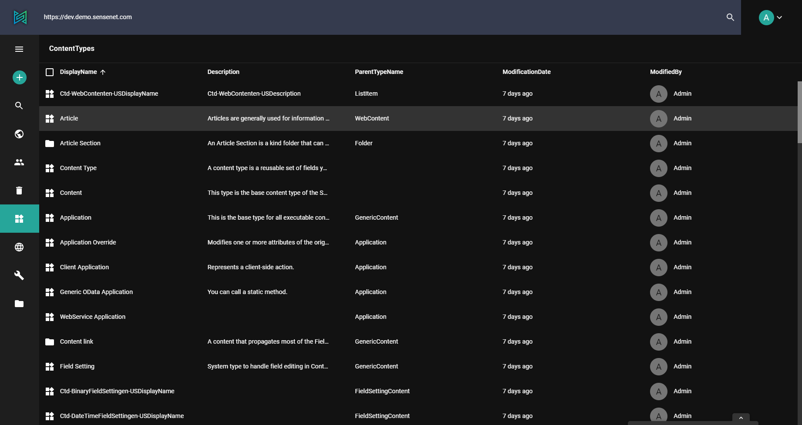
Task: Click 'You can call a static method.' description
Action: point(247,292)
